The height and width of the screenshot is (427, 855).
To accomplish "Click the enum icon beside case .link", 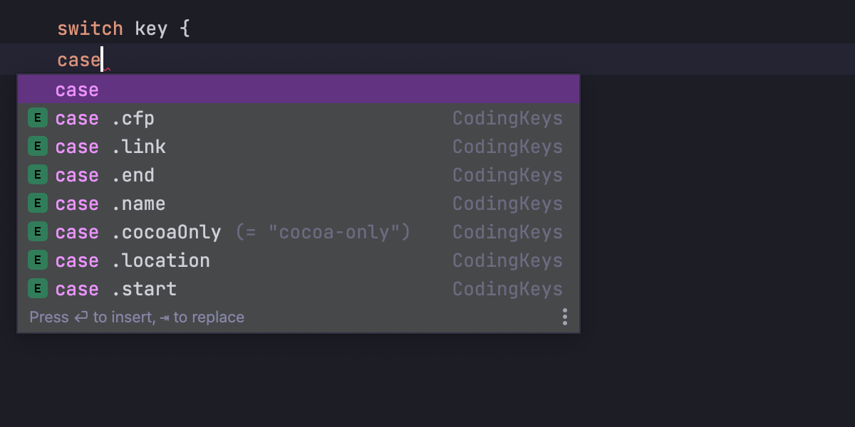I will (x=38, y=147).
